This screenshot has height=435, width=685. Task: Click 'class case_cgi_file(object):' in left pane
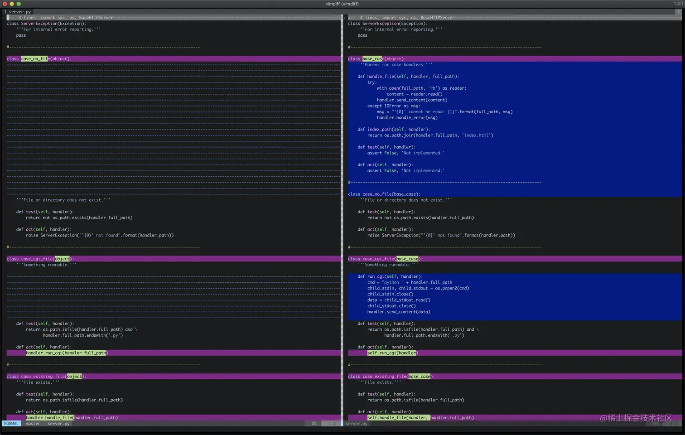40,259
